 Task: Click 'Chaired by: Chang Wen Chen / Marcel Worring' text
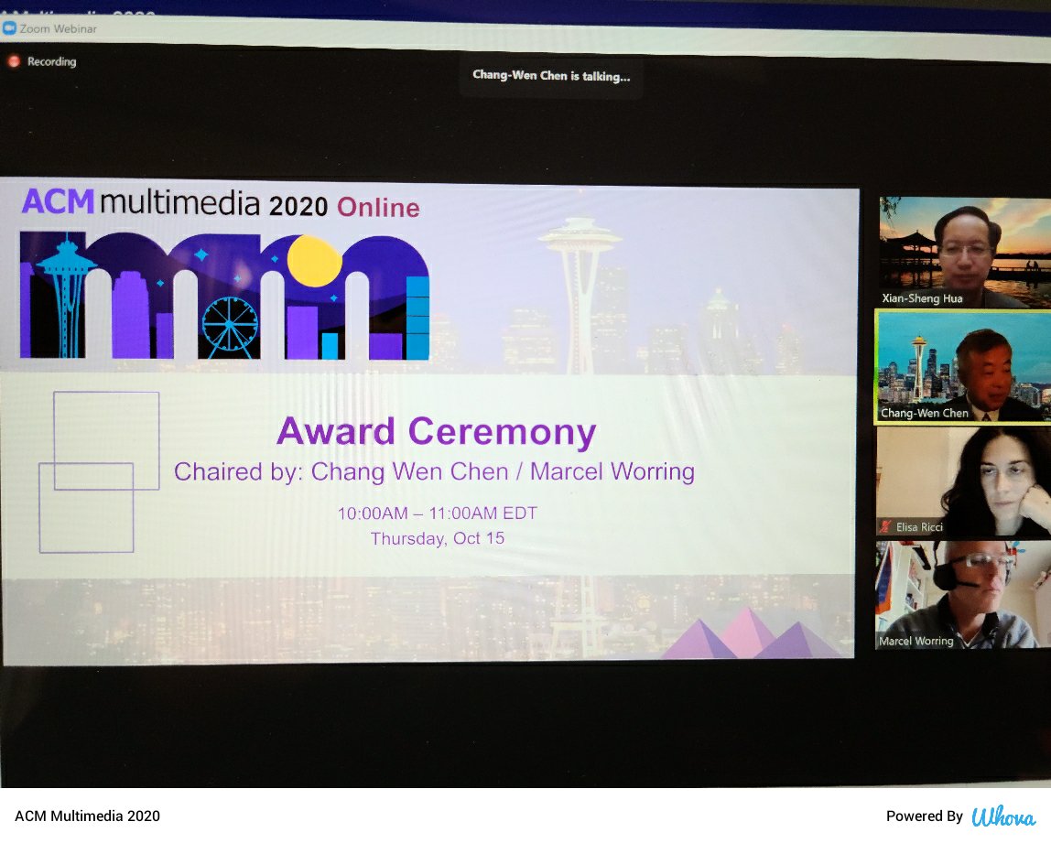(434, 471)
